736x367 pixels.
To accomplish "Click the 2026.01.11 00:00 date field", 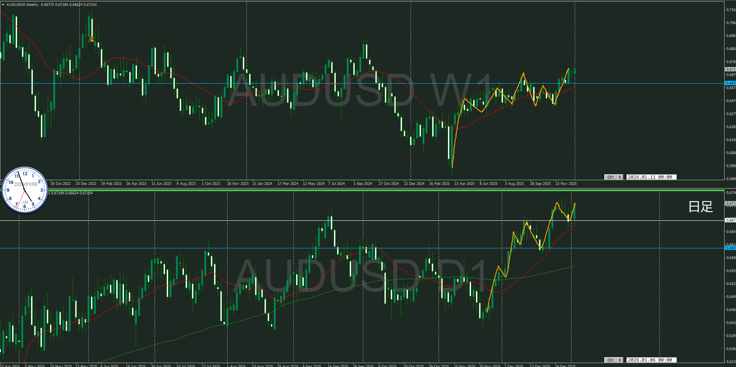I will [x=652, y=177].
